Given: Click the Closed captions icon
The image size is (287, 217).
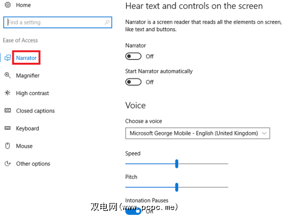Looking at the screenshot, I should click(x=7, y=111).
